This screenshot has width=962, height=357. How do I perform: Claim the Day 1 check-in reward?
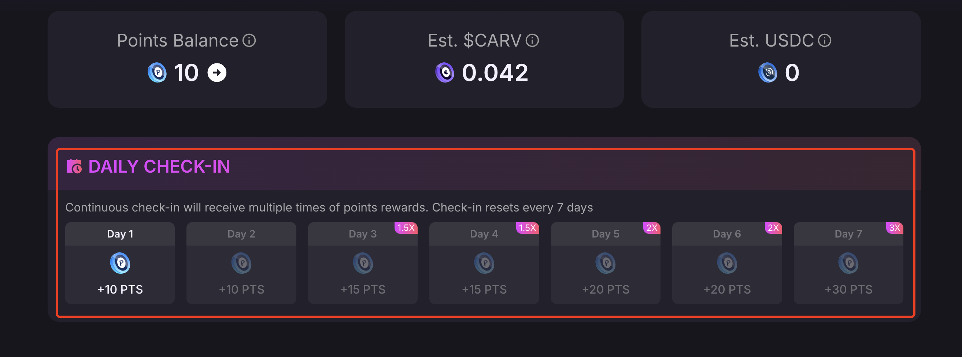click(120, 263)
